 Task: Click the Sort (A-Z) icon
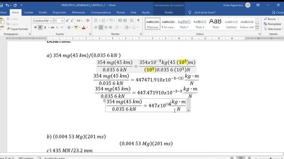click(132, 21)
